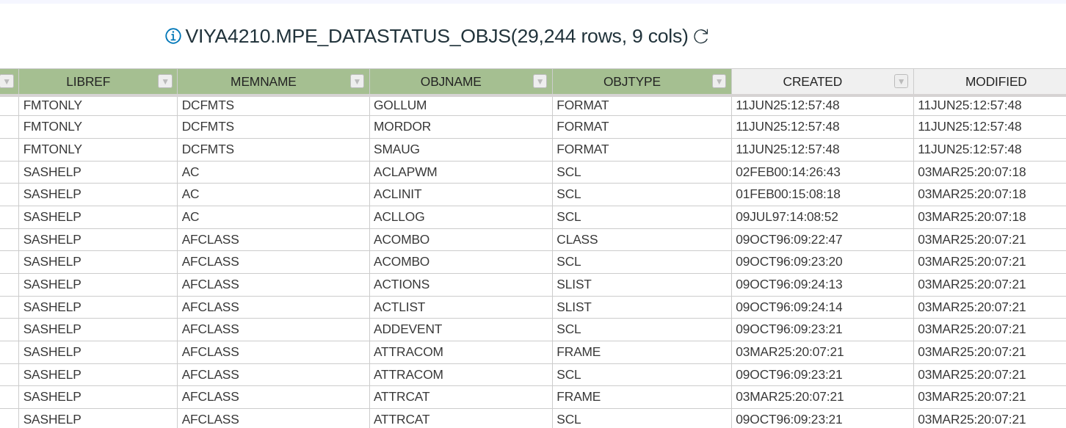Open the OBJNAME column filter dropdown
1066x428 pixels.
point(540,81)
